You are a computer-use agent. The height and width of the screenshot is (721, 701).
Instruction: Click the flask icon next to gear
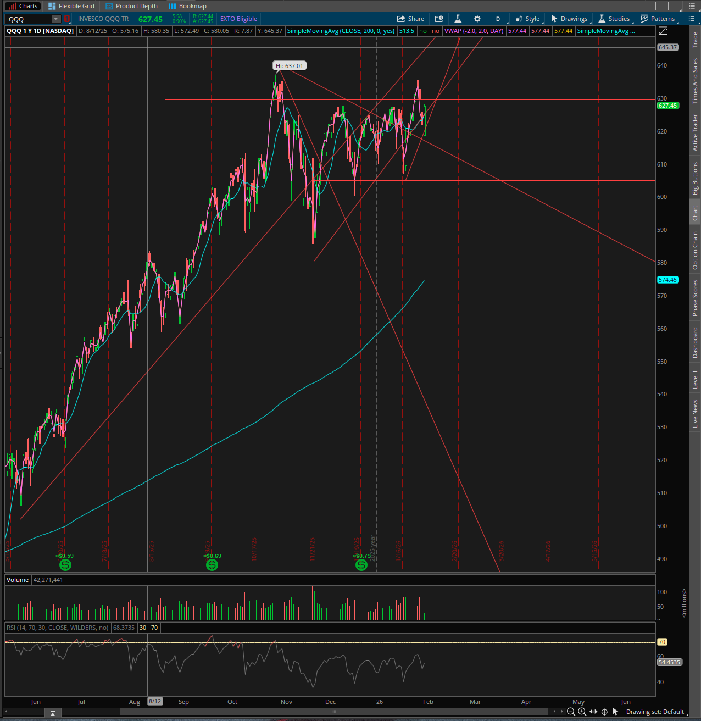click(x=458, y=19)
